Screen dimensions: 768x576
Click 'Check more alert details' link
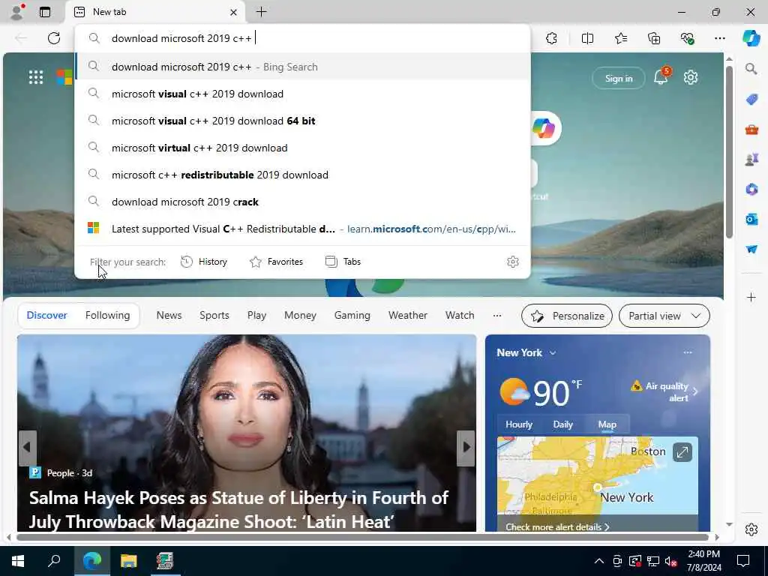point(557,527)
